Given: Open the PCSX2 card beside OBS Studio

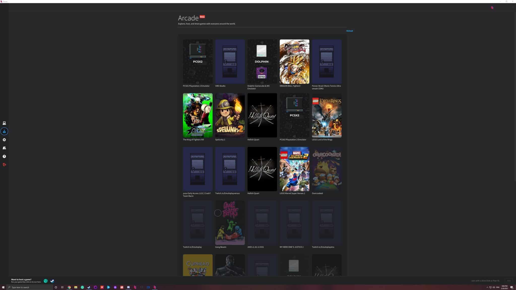Looking at the screenshot, I should coord(198,61).
